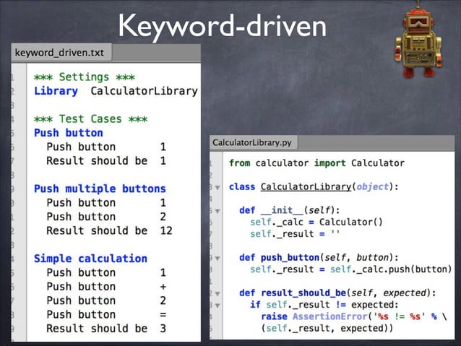The width and height of the screenshot is (461, 346).
Task: Click the *** Test Cases *** header
Action: tap(90, 119)
